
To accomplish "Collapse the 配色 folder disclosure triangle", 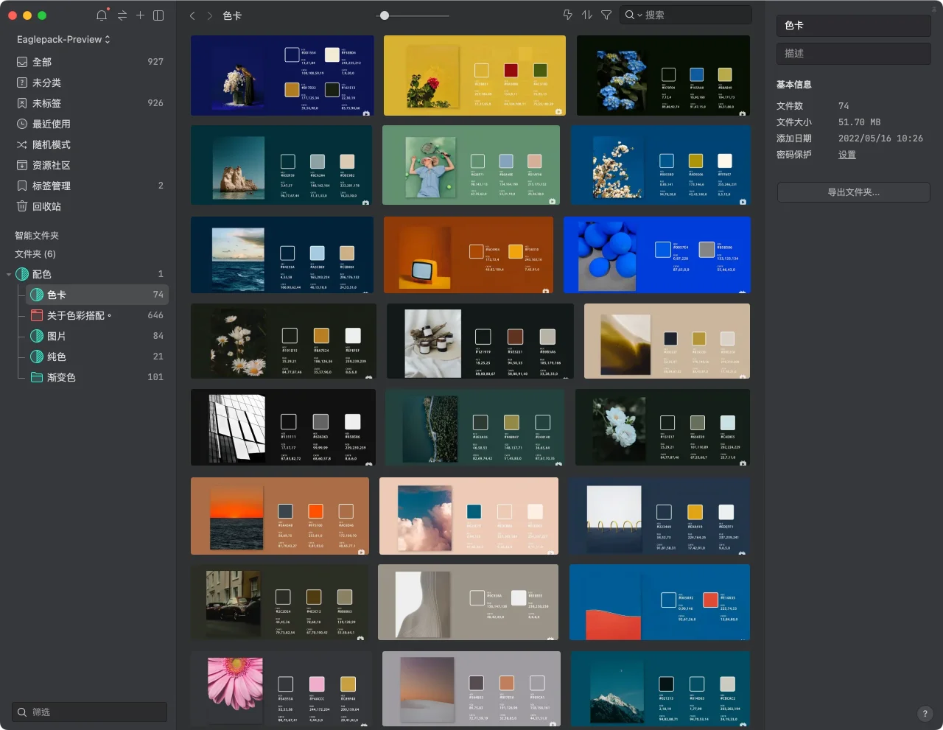I will (x=9, y=275).
